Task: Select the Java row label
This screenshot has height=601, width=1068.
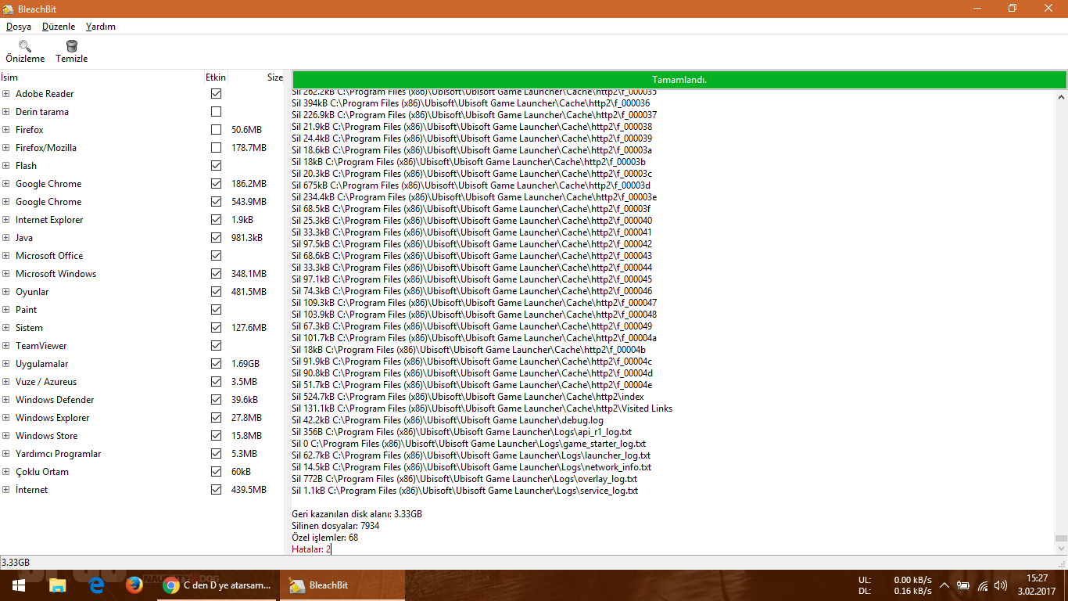Action: 24,238
